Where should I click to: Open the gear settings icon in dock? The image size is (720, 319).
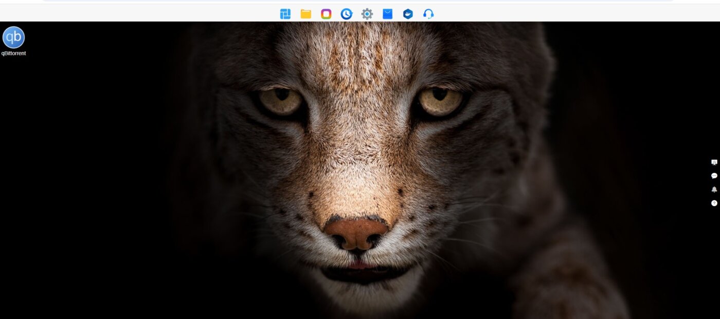pos(367,14)
